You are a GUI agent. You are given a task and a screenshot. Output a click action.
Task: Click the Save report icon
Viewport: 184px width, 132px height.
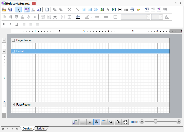tap(10, 10)
